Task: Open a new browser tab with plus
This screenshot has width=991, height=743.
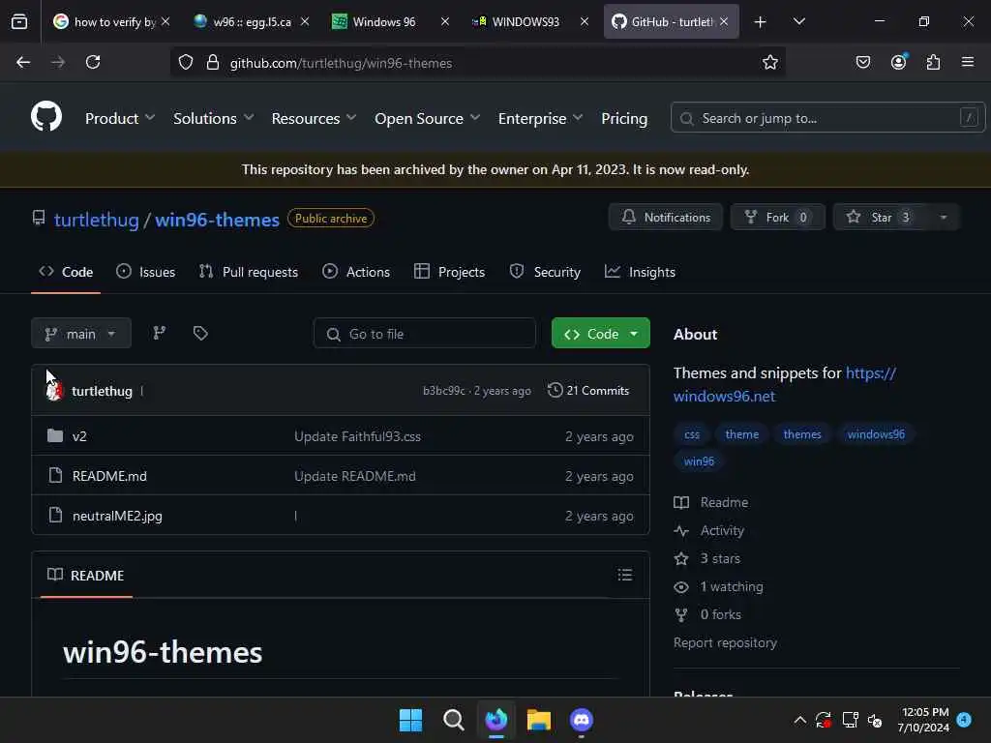Action: [x=761, y=22]
